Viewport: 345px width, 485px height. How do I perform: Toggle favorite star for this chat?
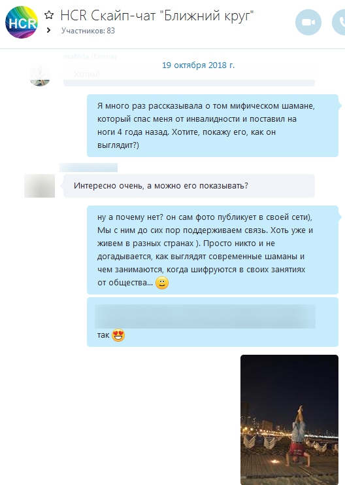point(49,15)
